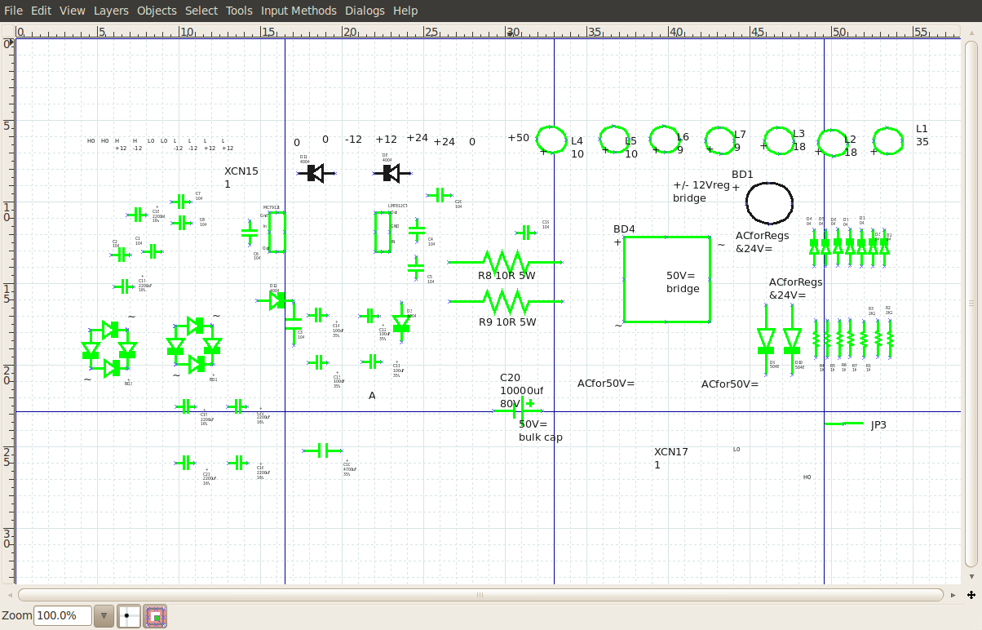Screen dimensions: 982x630
Task: Click the vertical scrollbar down arrow
Action: coord(971,576)
